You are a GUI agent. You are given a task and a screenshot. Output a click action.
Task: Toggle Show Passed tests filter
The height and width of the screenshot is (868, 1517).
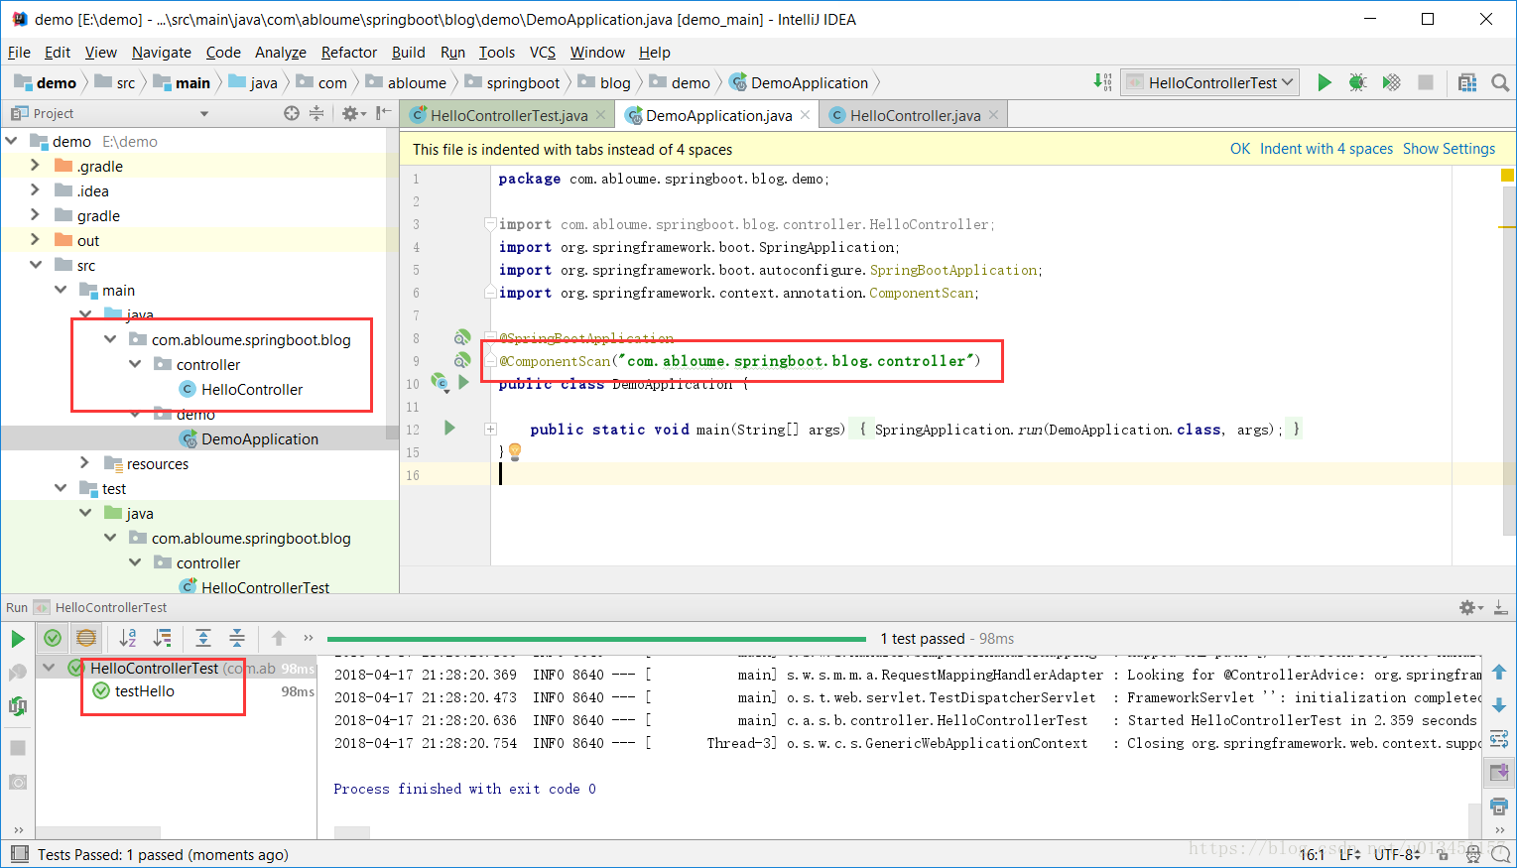coord(53,638)
